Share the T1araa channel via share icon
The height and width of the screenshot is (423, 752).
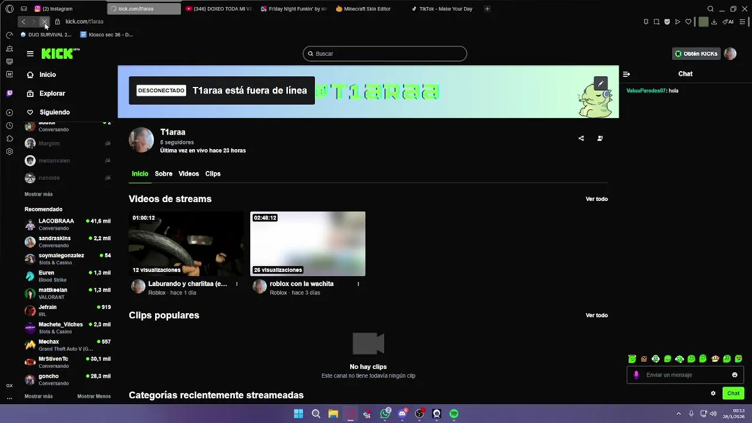pyautogui.click(x=581, y=139)
